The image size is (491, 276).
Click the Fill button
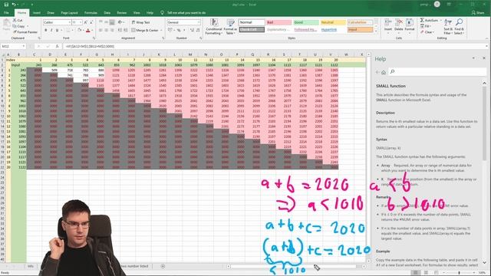425,26
